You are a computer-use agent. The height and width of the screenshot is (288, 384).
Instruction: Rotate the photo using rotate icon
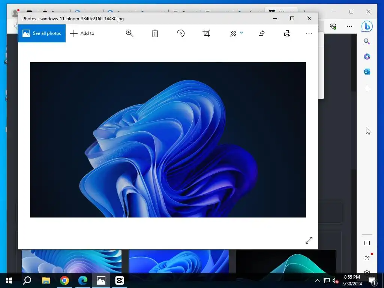point(181,33)
